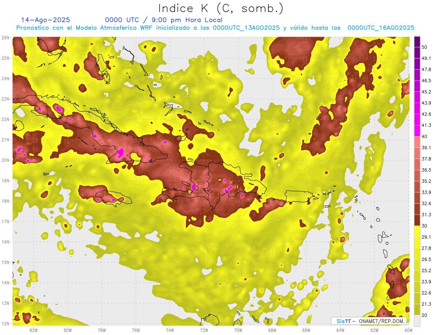The width and height of the screenshot is (434, 335).
Task: Click the colorbar value 33.9
Action: click(x=426, y=192)
